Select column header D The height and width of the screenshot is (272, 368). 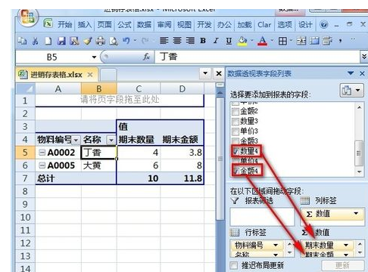coord(182,88)
